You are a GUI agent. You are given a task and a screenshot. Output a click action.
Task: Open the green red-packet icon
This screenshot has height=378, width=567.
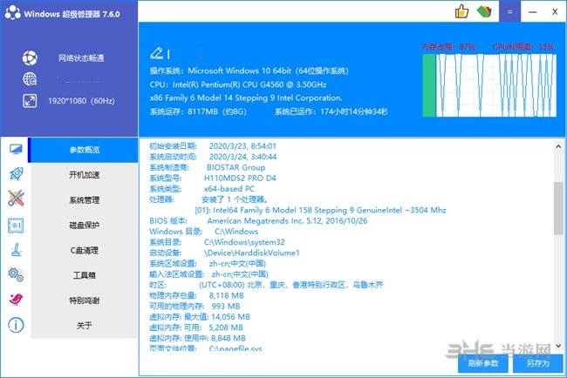click(x=484, y=11)
